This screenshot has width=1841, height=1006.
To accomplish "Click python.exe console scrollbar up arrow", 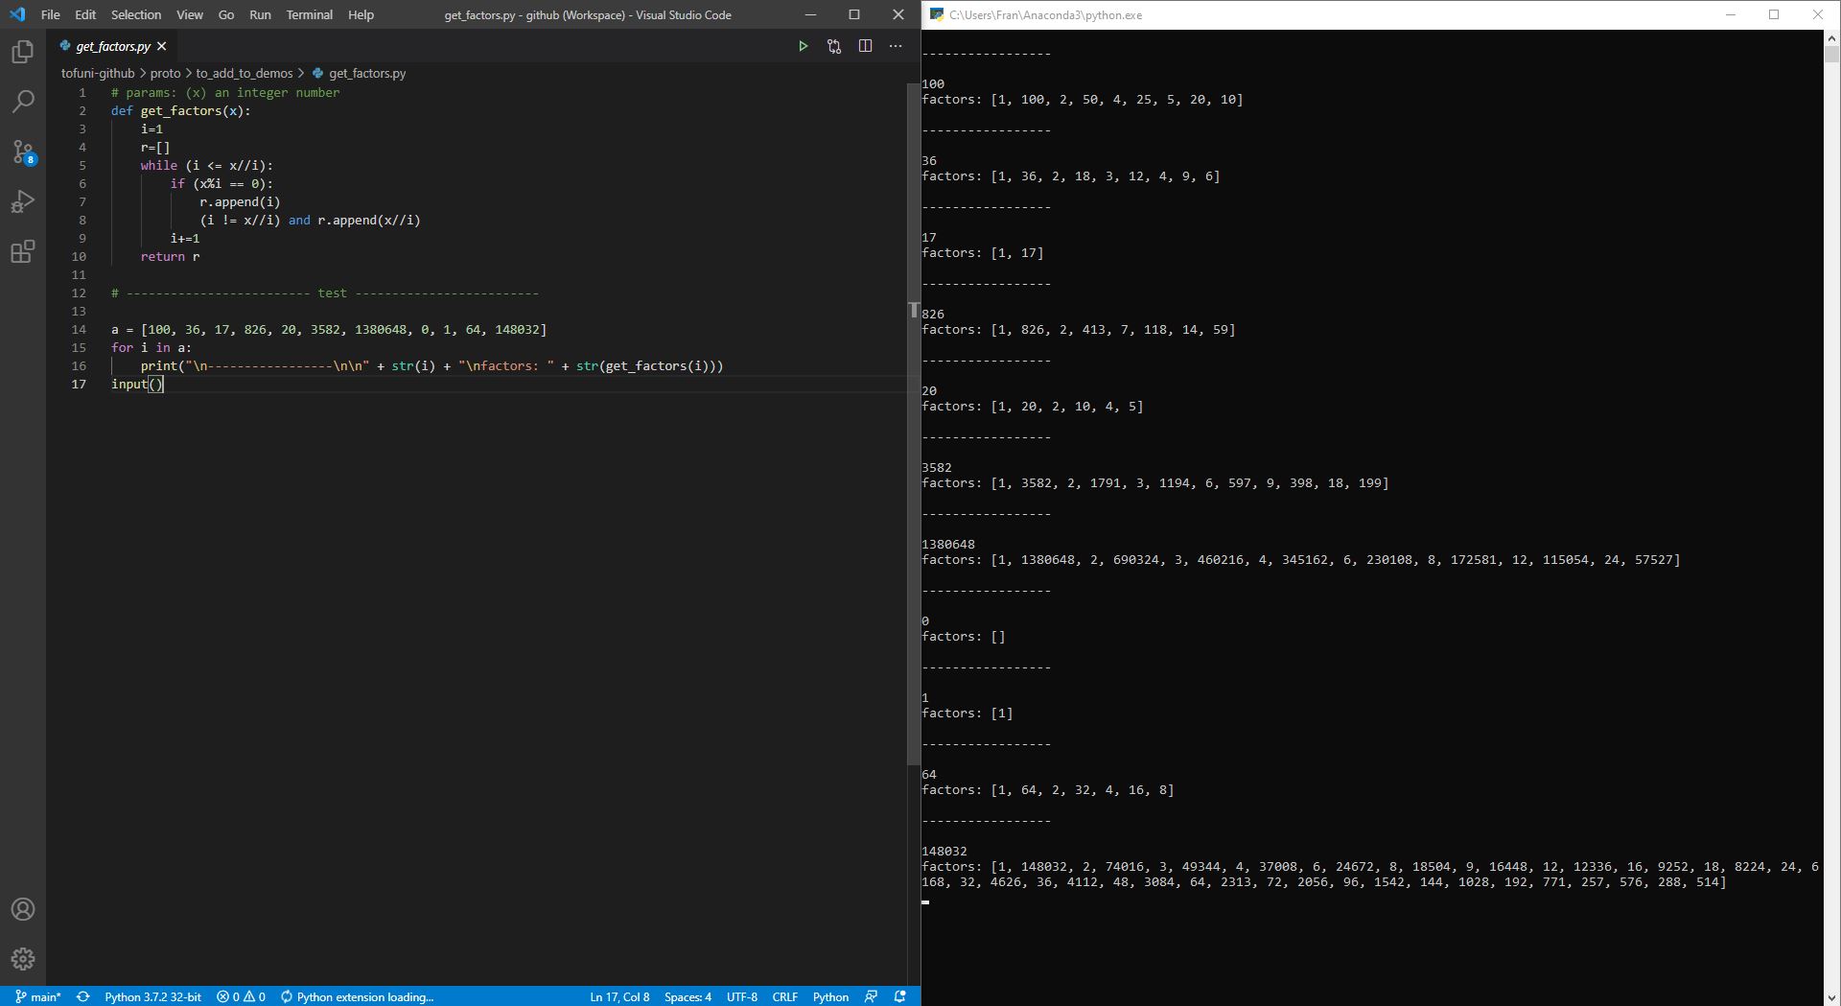I will coord(1831,37).
